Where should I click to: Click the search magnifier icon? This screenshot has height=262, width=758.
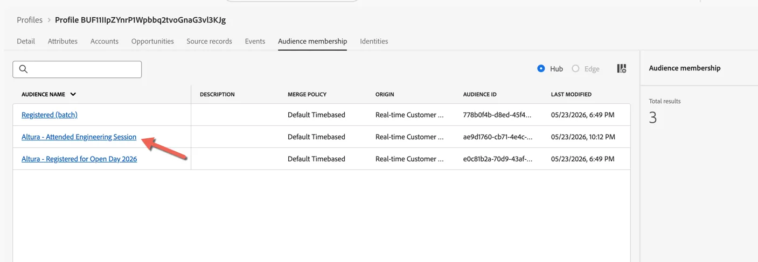coord(23,69)
